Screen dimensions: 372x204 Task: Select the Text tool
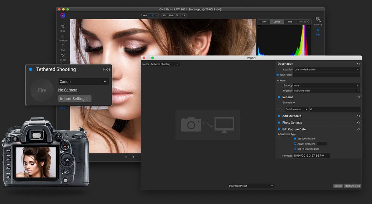pyautogui.click(x=63, y=47)
